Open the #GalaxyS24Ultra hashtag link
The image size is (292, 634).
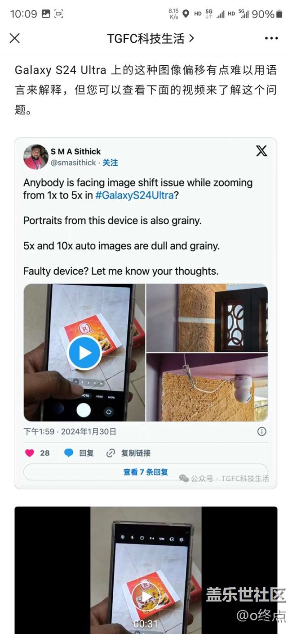coord(138,195)
